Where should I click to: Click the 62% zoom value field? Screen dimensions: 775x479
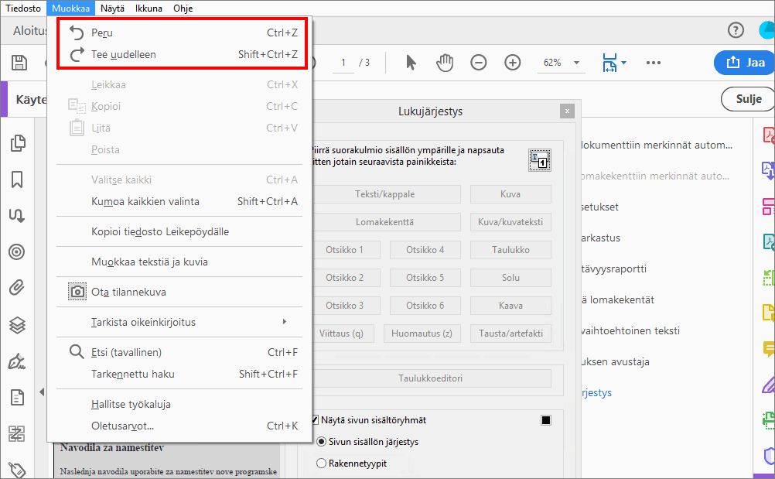(552, 63)
